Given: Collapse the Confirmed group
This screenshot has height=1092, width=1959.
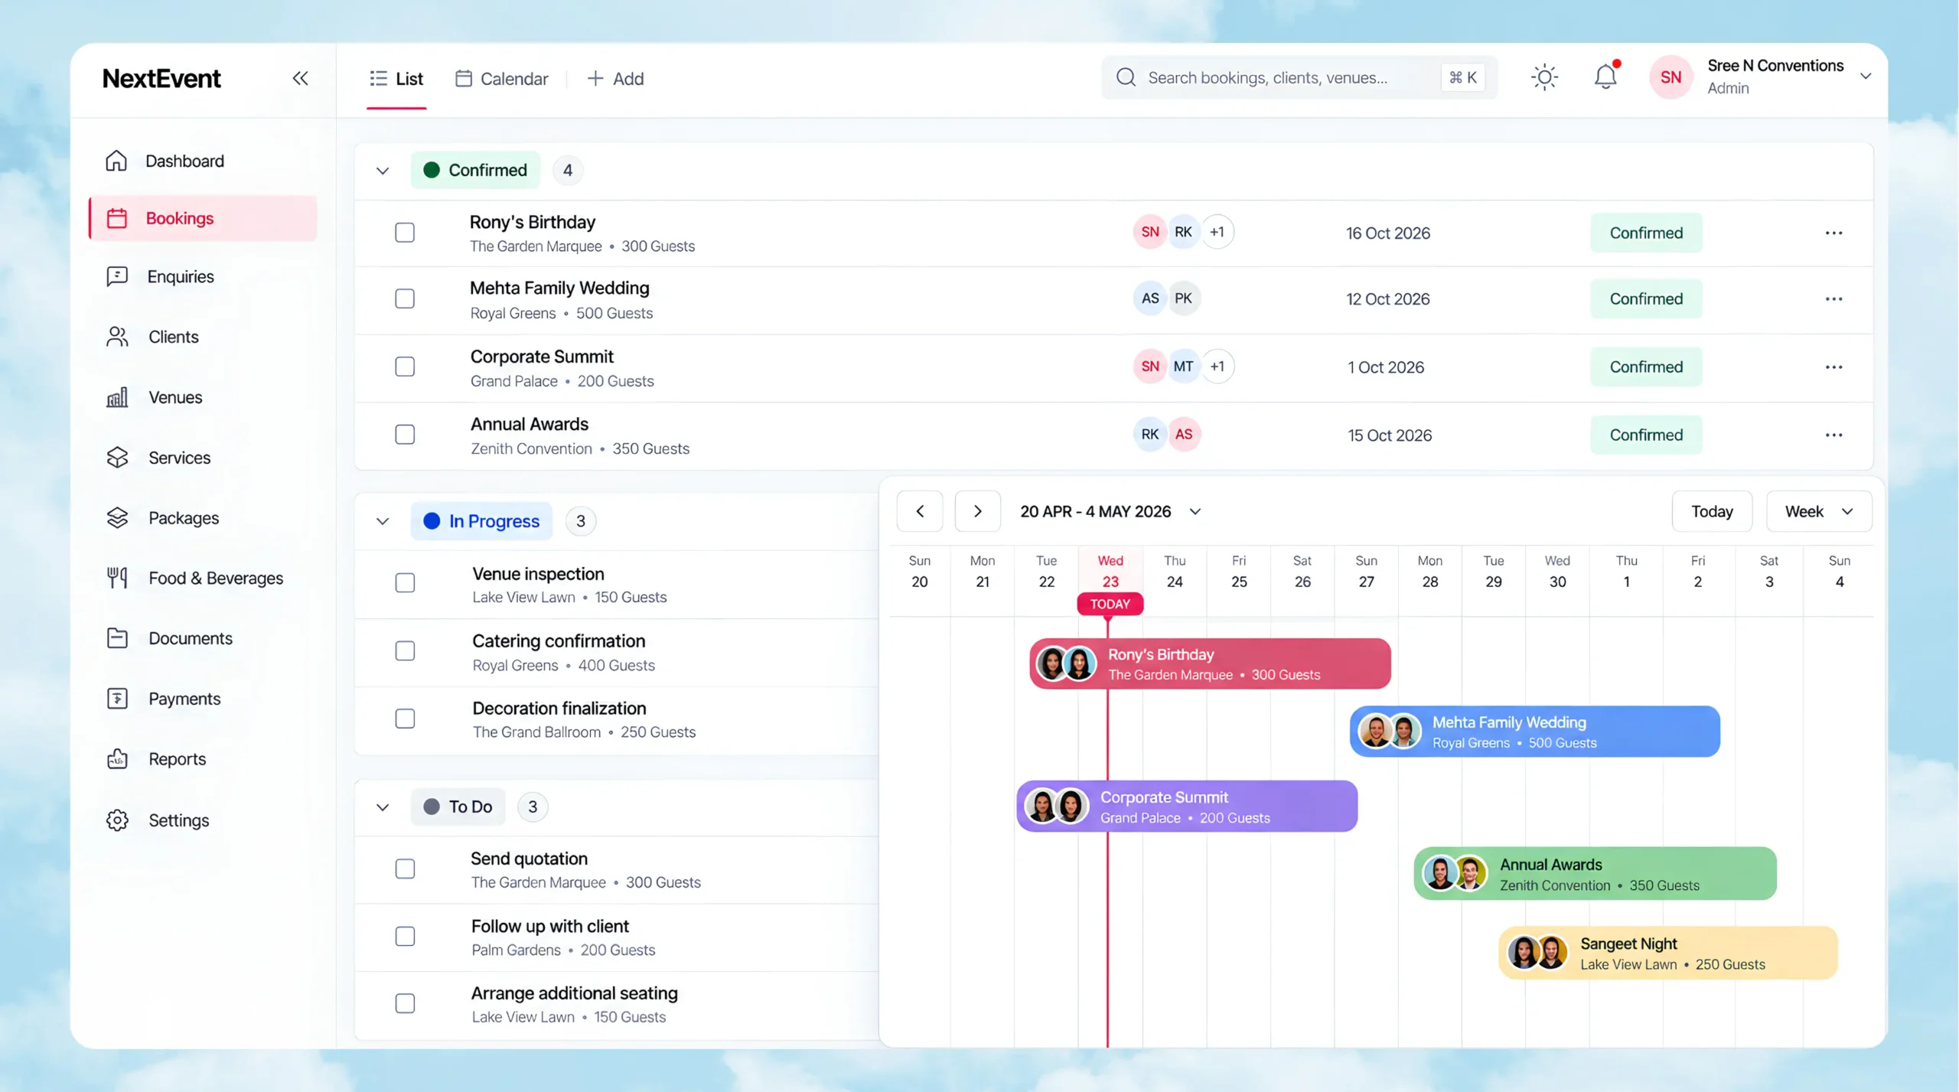Looking at the screenshot, I should coord(383,171).
